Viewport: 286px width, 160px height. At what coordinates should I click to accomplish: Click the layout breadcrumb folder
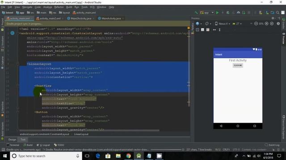click(64, 13)
